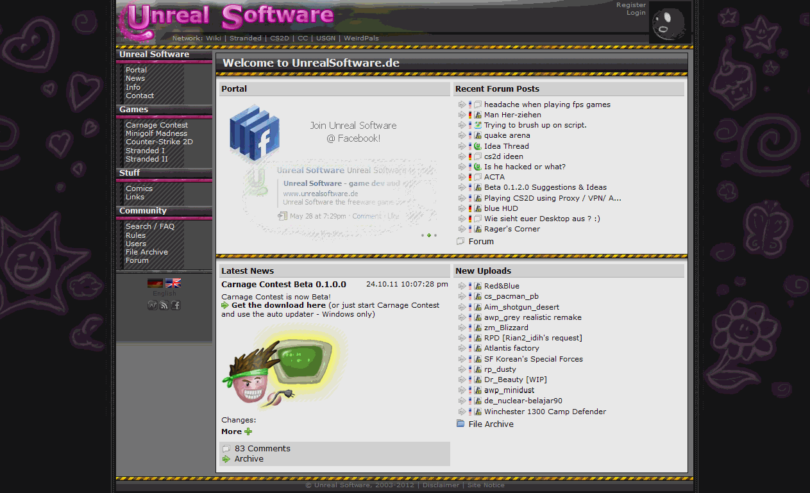Open the 'Atlantis factory' upload
Viewport: 810px width, 493px height.
(512, 348)
